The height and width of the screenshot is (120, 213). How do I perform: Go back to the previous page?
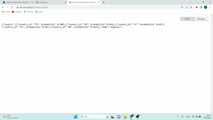coord(3,7)
